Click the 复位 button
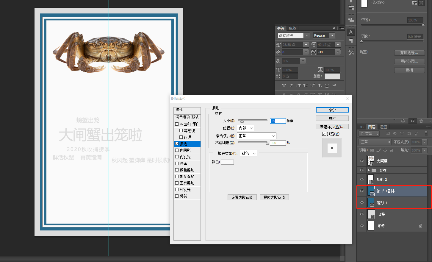The width and height of the screenshot is (432, 262). click(x=332, y=118)
